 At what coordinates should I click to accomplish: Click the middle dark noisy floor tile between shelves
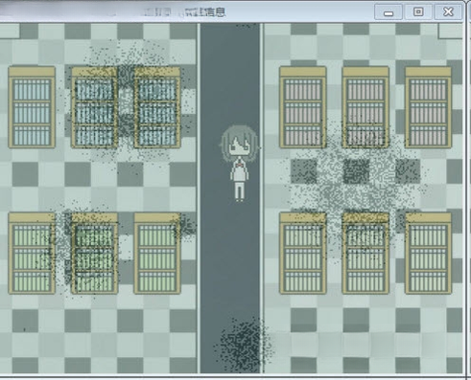[x=356, y=171]
